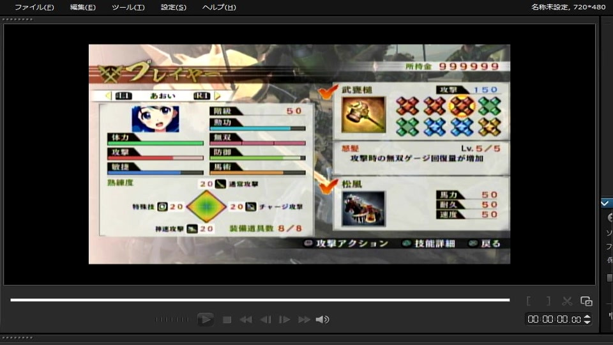Start playback with the Play button
This screenshot has height=345, width=613.
[205, 319]
